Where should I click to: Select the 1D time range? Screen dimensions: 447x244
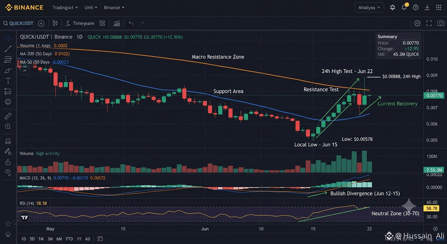(24, 239)
